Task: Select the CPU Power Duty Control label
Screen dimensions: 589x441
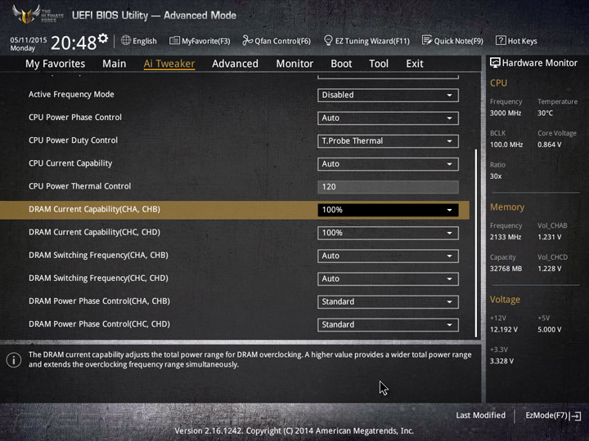Action: (x=73, y=140)
